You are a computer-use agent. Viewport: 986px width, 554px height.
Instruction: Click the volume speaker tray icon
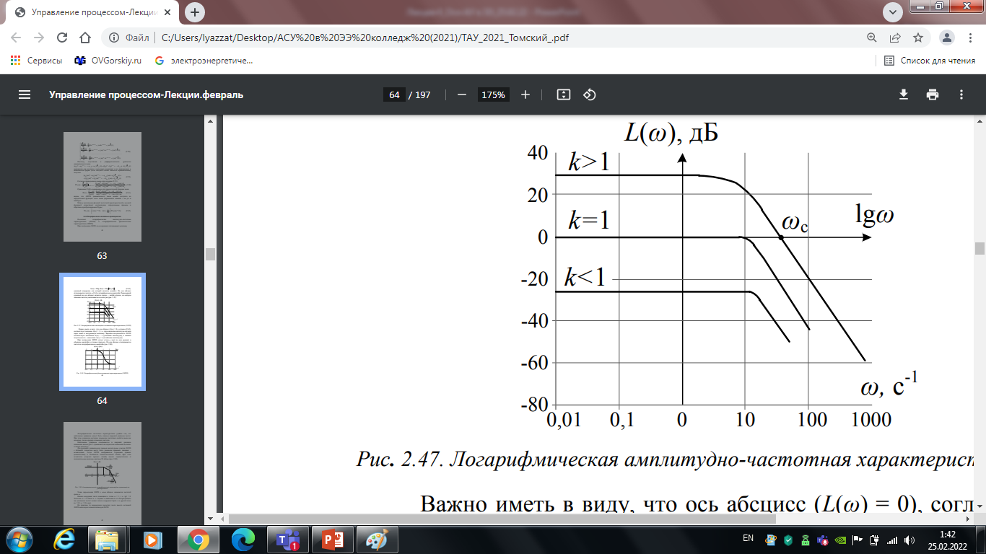[909, 539]
